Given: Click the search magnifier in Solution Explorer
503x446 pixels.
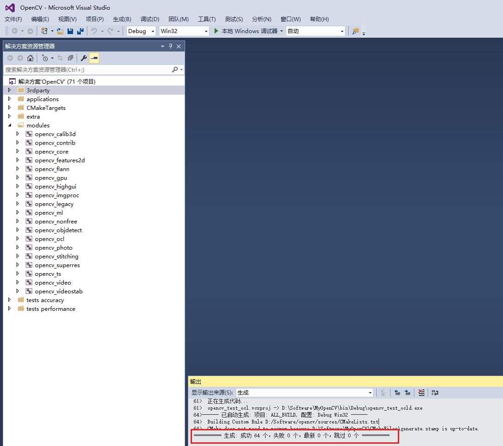Looking at the screenshot, I should tap(175, 70).
